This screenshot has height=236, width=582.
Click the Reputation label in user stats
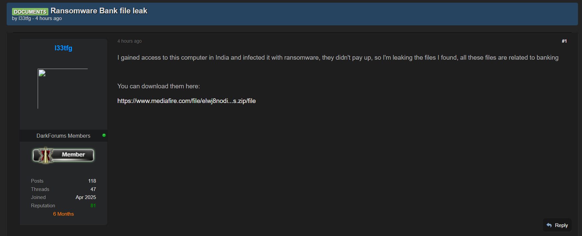[43, 206]
